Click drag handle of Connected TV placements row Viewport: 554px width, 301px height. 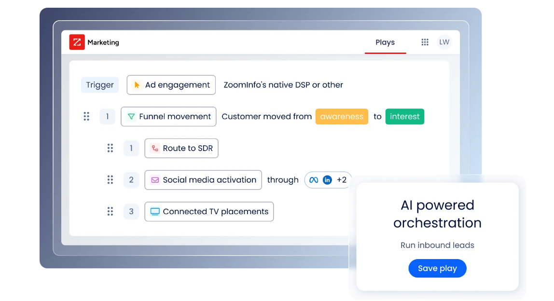(x=110, y=211)
